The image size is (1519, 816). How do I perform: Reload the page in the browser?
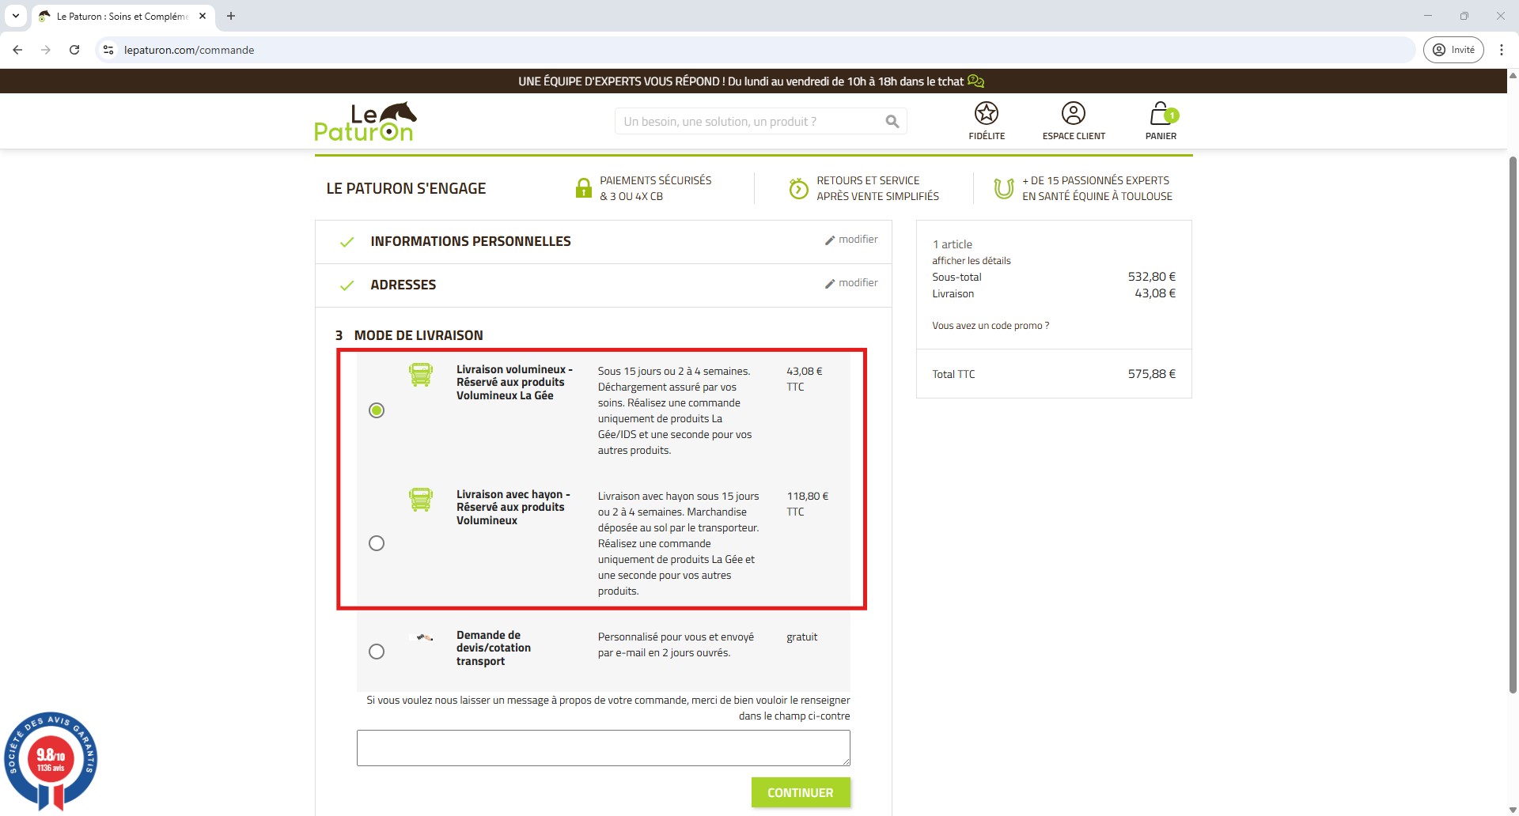tap(74, 50)
